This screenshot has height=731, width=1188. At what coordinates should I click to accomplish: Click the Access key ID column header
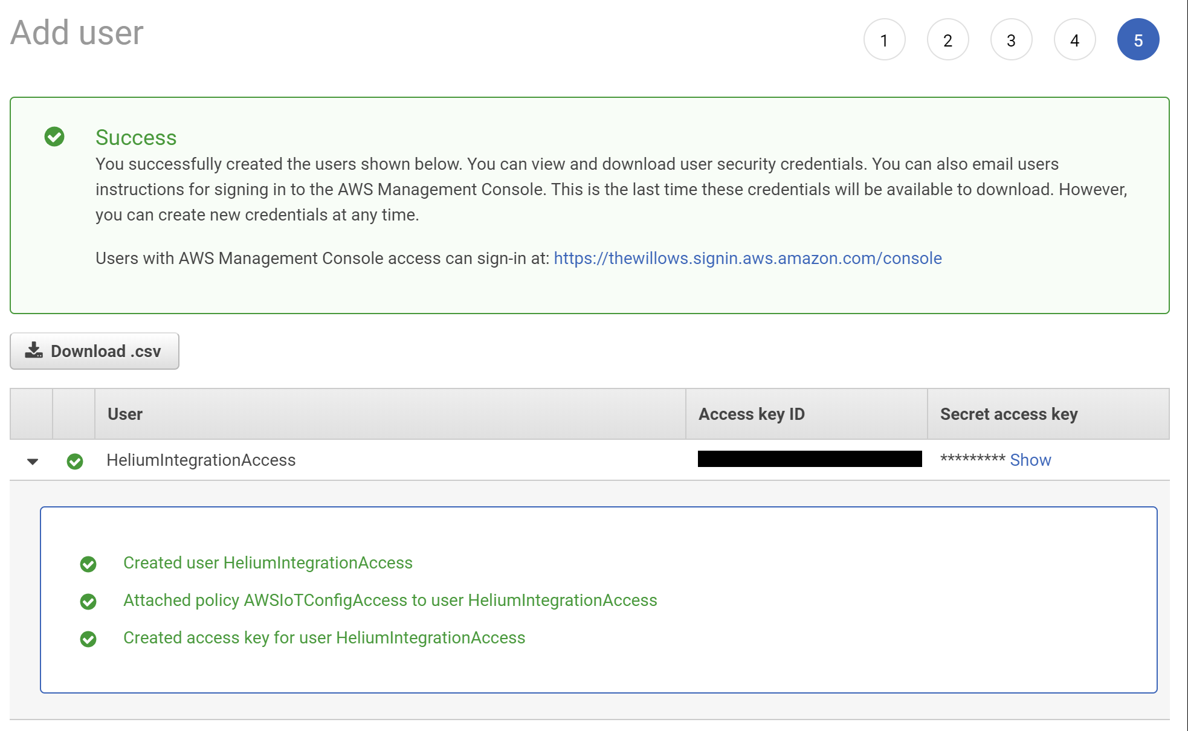pos(751,414)
